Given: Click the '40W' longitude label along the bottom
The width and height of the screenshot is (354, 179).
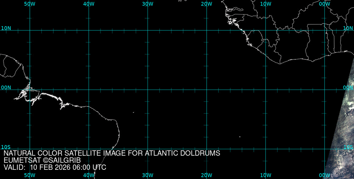Looking at the screenshot, I should click(x=88, y=175).
